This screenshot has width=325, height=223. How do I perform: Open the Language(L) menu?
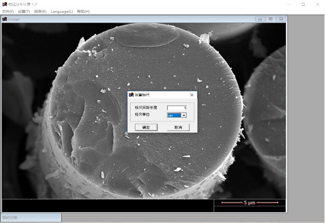tap(62, 11)
